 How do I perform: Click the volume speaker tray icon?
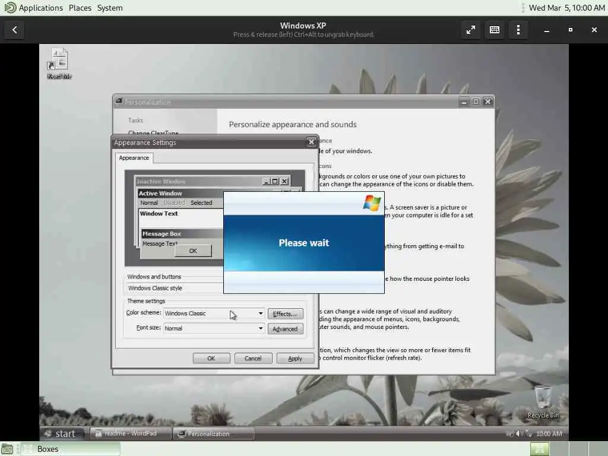[519, 433]
